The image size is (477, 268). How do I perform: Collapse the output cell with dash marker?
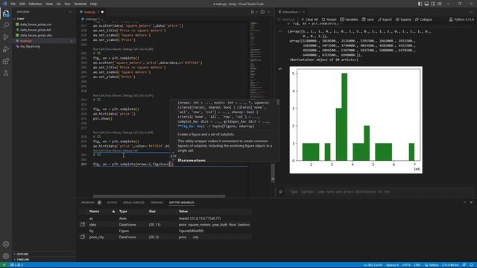(x=280, y=31)
